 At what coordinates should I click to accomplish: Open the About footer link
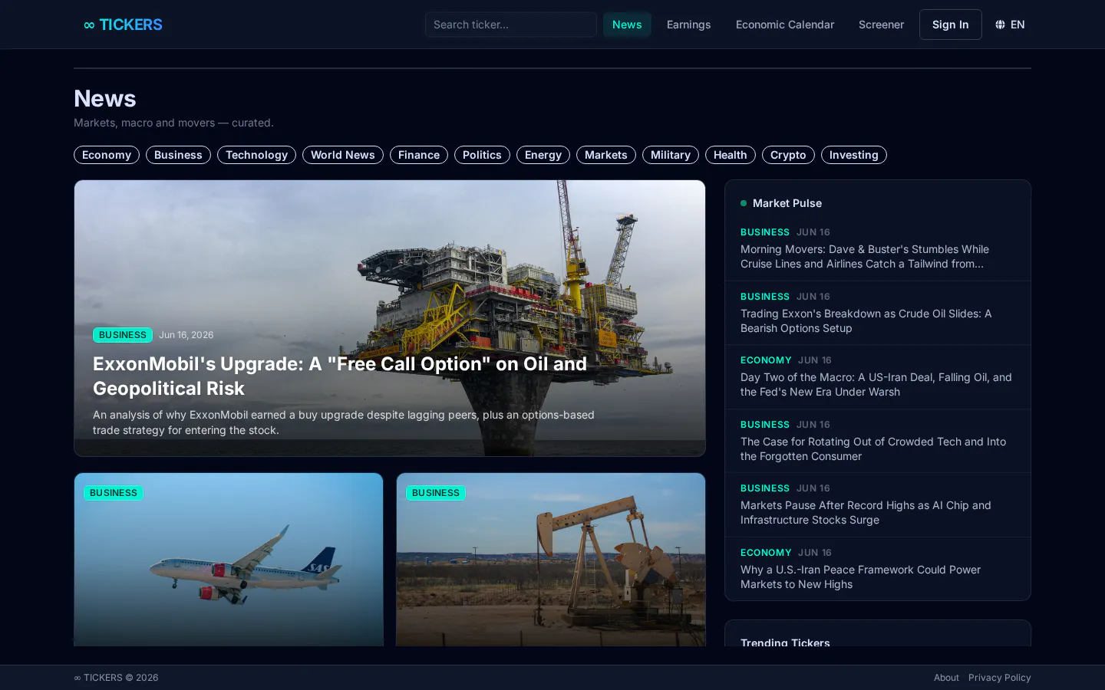[x=946, y=678]
